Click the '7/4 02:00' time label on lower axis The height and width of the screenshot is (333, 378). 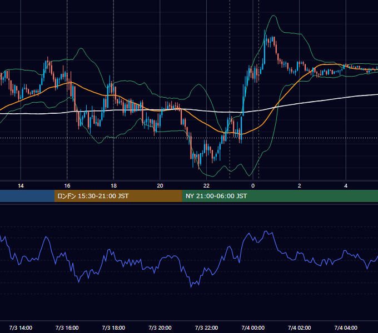point(300,327)
